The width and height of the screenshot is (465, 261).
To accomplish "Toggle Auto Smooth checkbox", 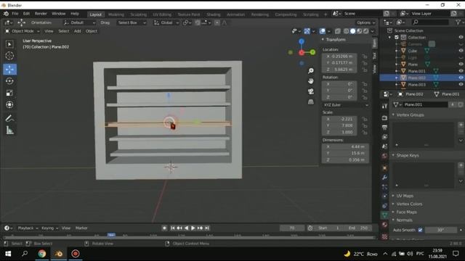I will point(420,230).
